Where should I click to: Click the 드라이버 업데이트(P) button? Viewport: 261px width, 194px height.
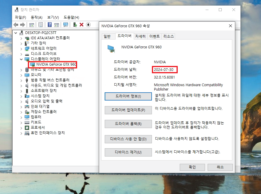click(x=128, y=110)
